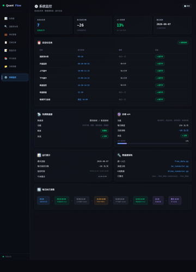Open the stacked books sidebar item
Image resolution: width=196 pixels, height=272 pixels.
(x=15, y=58)
